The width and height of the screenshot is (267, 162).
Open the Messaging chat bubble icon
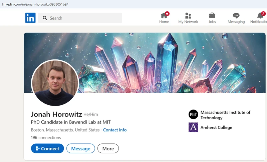point(236,15)
